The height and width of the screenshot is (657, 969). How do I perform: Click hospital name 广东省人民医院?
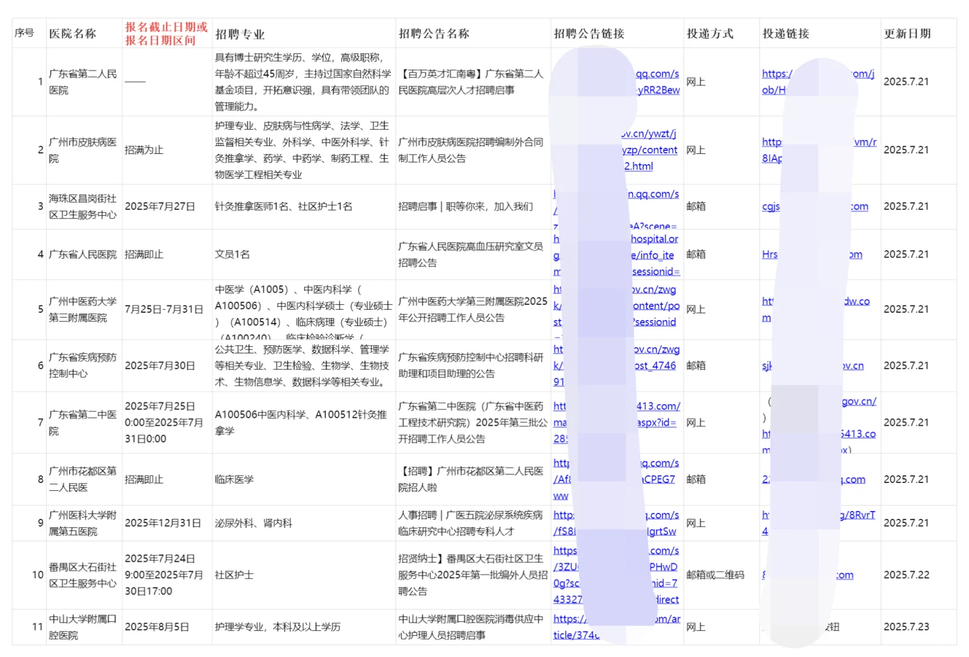click(83, 254)
